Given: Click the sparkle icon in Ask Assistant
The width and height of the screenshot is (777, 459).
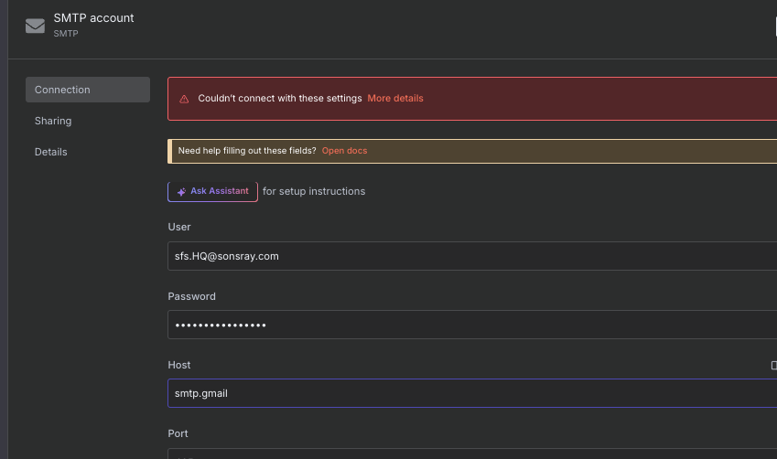Looking at the screenshot, I should (182, 191).
